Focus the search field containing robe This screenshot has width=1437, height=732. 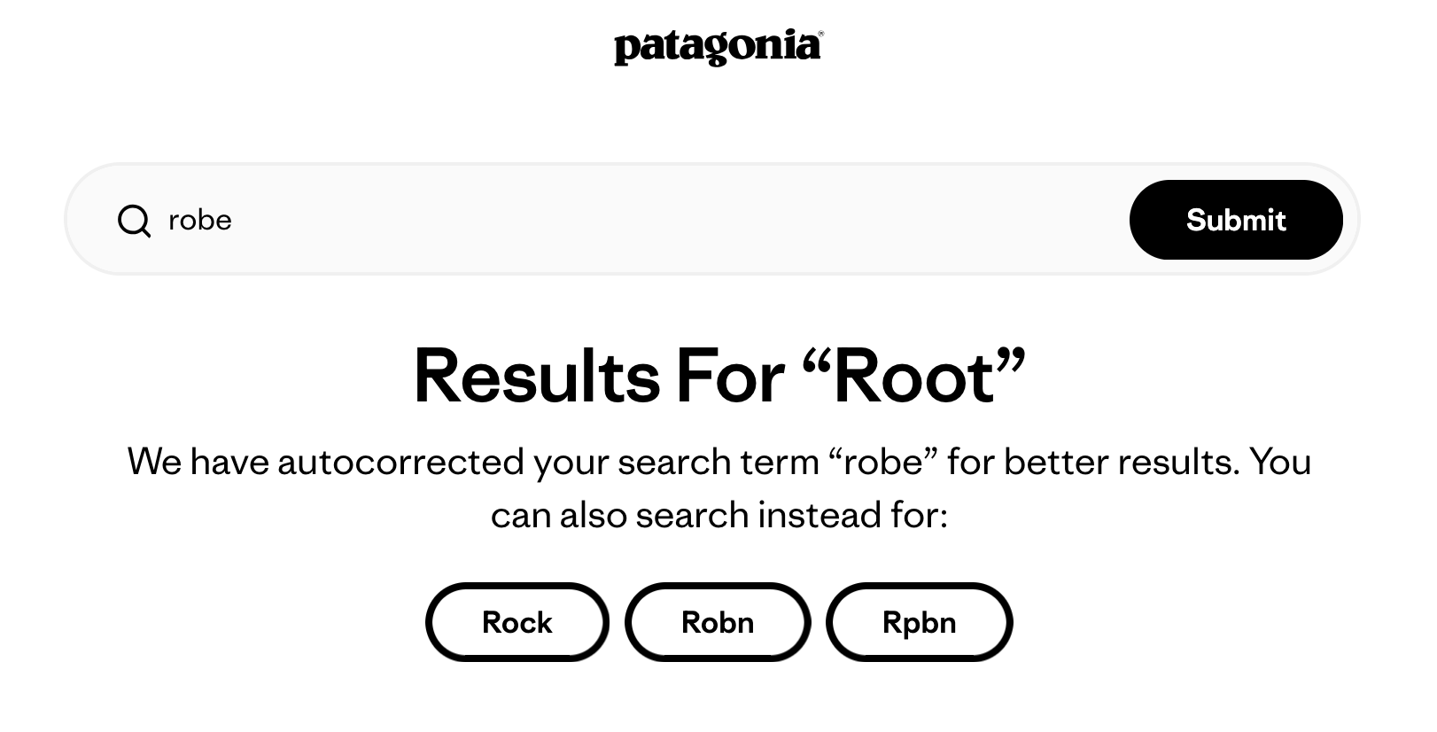pyautogui.click(x=620, y=220)
